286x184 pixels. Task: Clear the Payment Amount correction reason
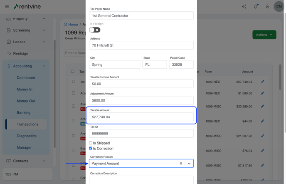click(x=181, y=164)
